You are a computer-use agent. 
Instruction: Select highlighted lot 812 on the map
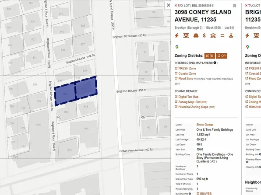pyautogui.click(x=65, y=94)
